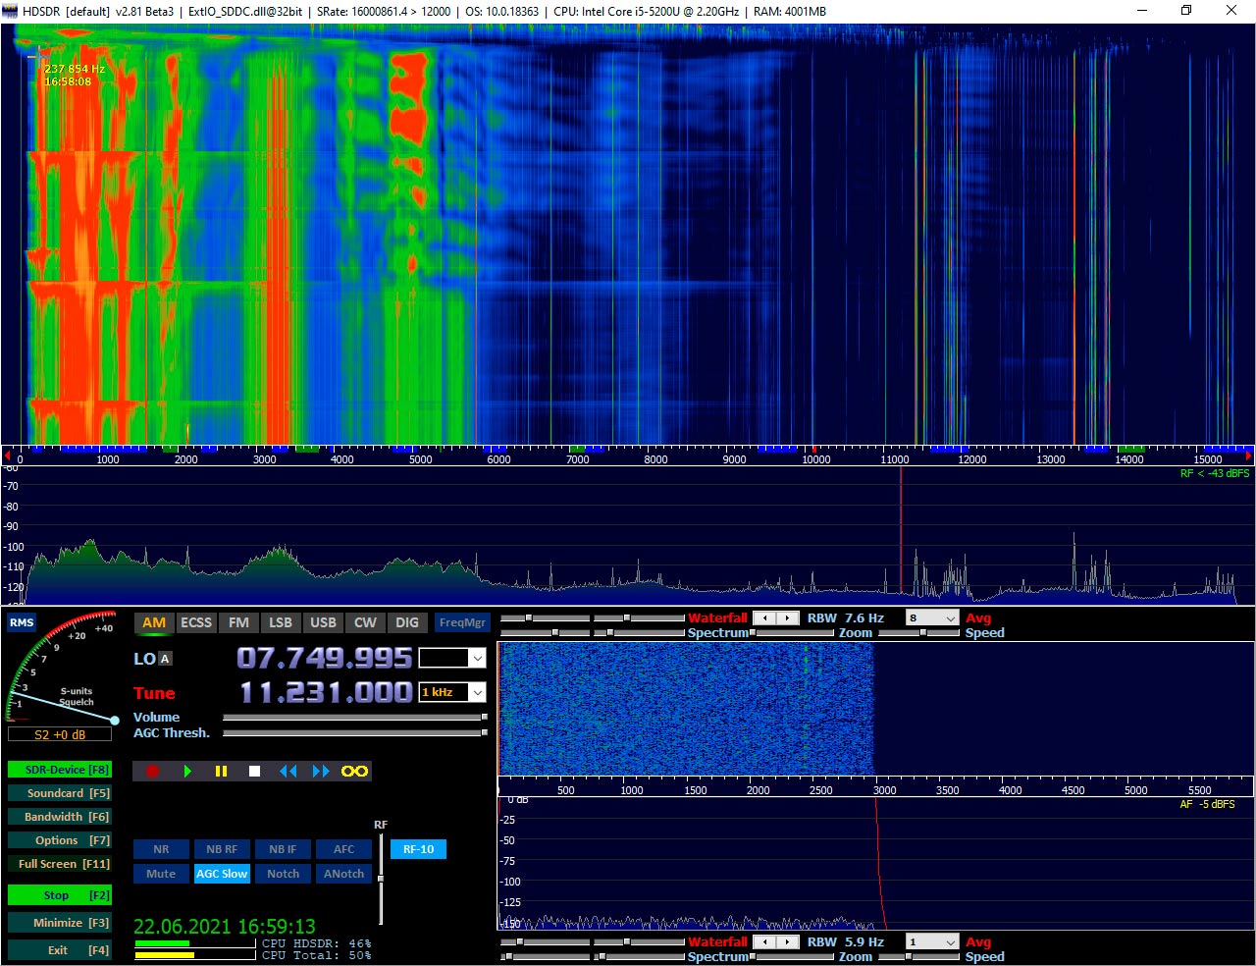Viewport: 1256px width, 966px height.
Task: Click the S-meter squelch needle gauge
Action: (61, 671)
